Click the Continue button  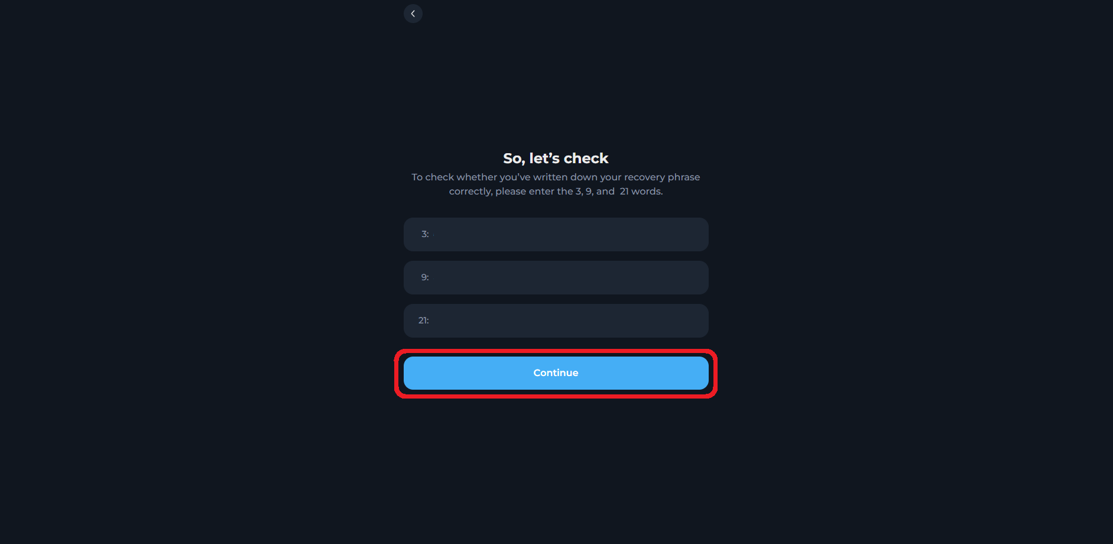click(x=556, y=373)
